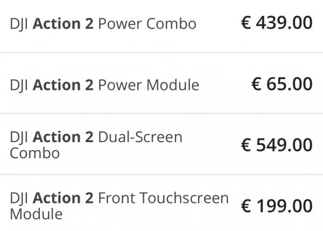Click the words "Power Combo" in first row
Screen dimensions: 323x231
pos(146,24)
